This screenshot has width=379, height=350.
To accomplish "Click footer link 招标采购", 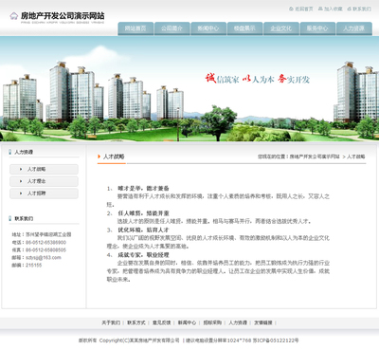I will [x=212, y=322].
